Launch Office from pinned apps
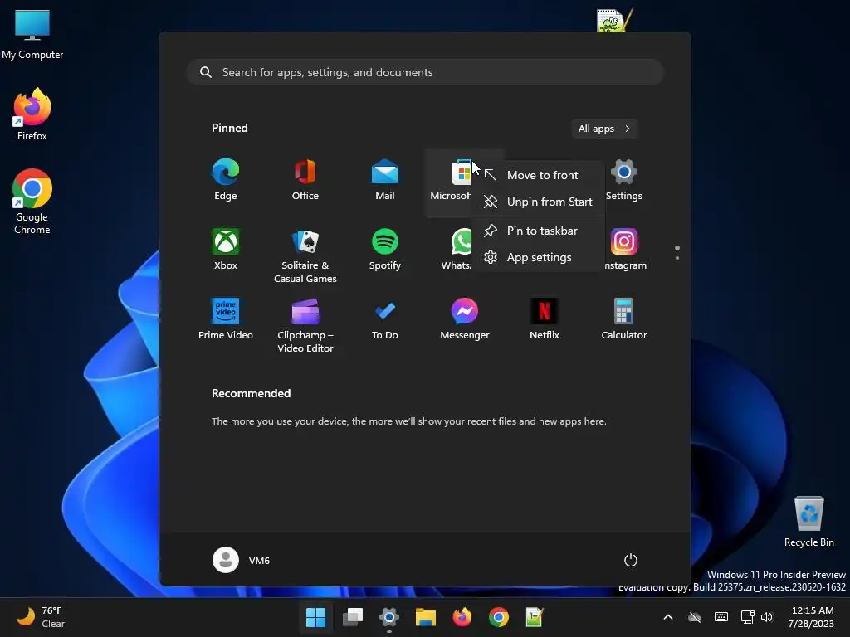Screen dimensions: 850x637 tap(305, 180)
